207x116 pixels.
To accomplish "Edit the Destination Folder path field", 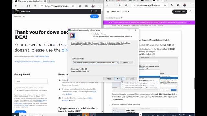I will pos(96,63).
